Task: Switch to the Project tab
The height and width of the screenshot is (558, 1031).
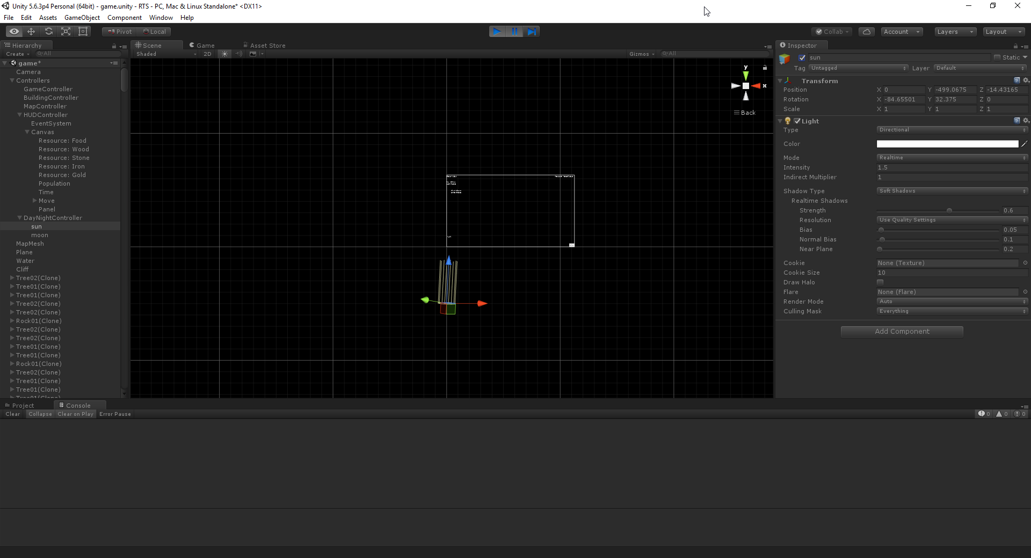Action: coord(19,406)
